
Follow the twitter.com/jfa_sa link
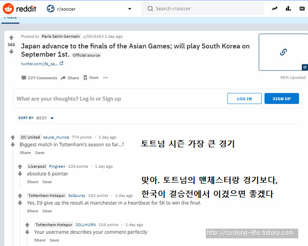click(40, 64)
